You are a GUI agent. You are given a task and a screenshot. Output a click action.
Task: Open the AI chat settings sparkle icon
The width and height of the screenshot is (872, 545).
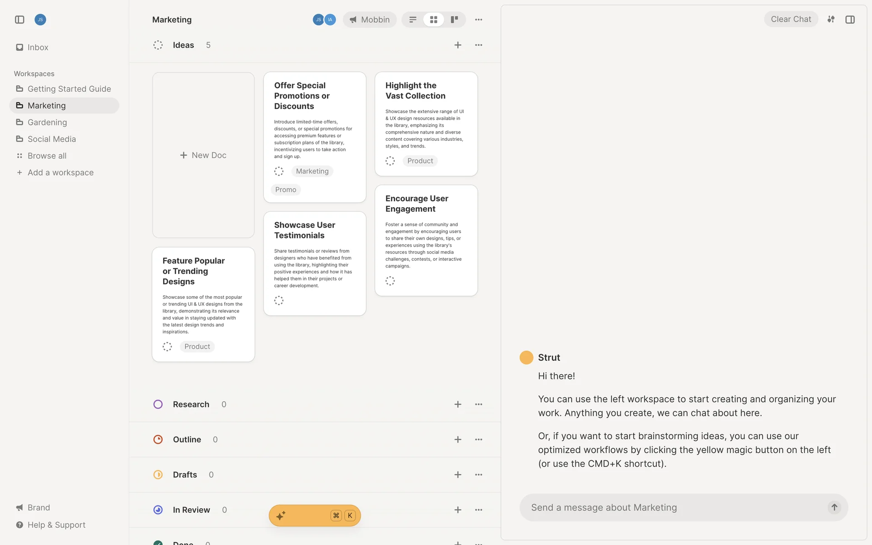point(831,19)
